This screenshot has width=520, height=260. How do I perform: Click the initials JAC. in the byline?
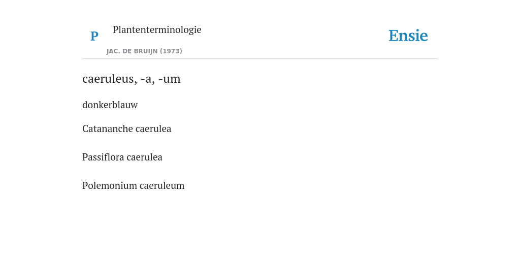tap(114, 51)
